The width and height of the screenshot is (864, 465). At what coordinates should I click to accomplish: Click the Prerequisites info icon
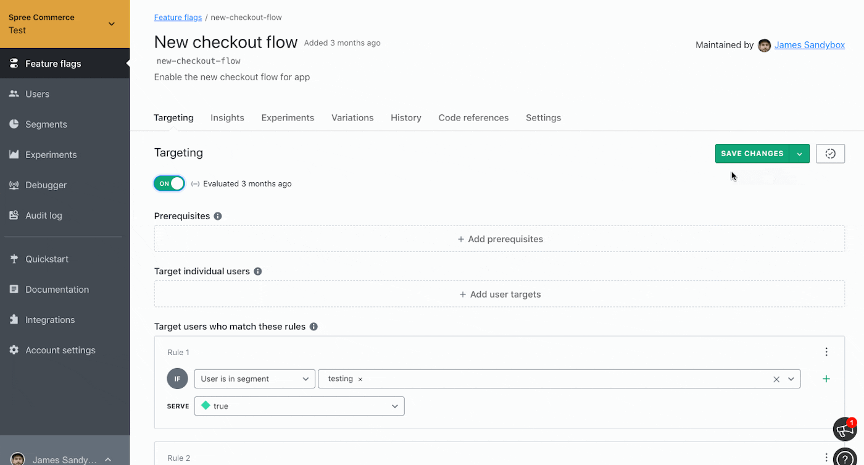pyautogui.click(x=218, y=216)
